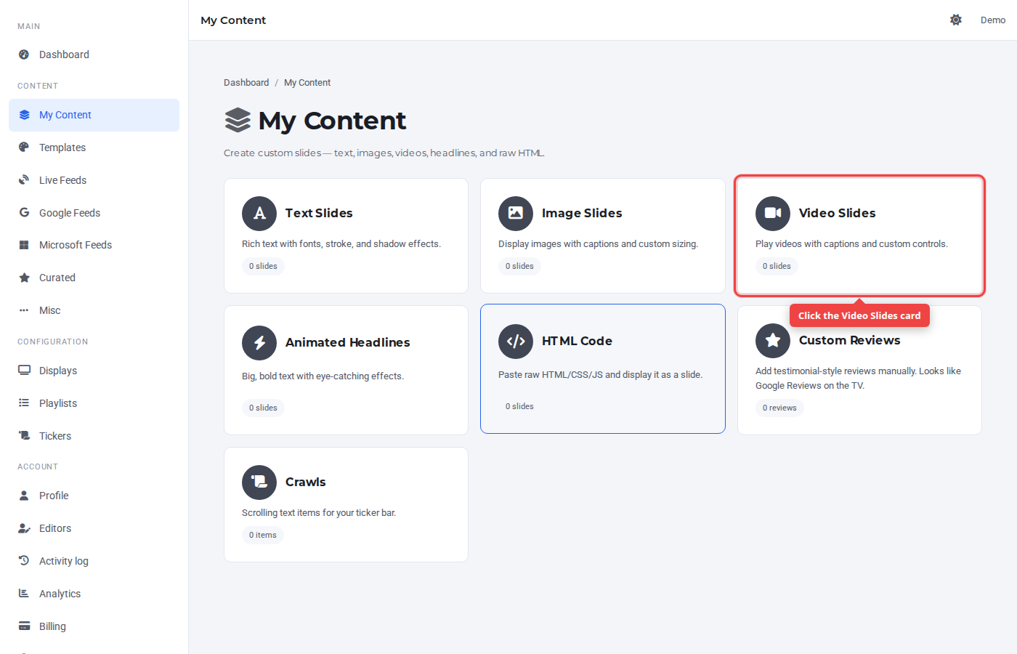The width and height of the screenshot is (1017, 654).
Task: Open the HTML Code card title
Action: tap(577, 341)
